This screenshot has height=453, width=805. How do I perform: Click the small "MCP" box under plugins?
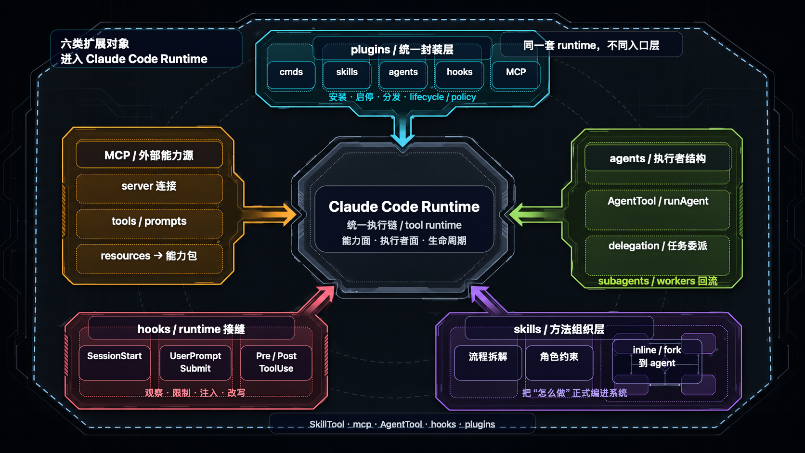[516, 75]
